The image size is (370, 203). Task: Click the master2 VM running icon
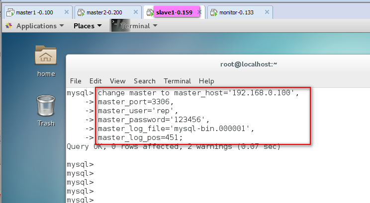point(81,12)
